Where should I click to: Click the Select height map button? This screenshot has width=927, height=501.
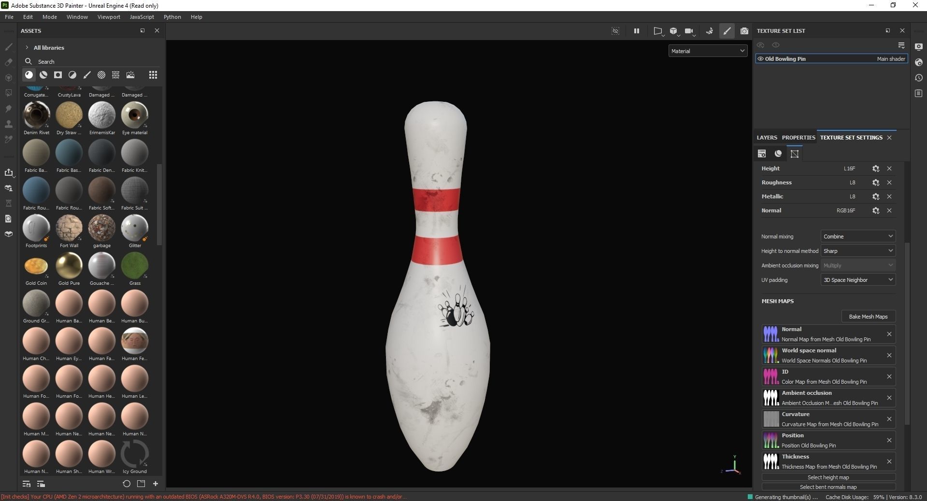click(x=828, y=477)
